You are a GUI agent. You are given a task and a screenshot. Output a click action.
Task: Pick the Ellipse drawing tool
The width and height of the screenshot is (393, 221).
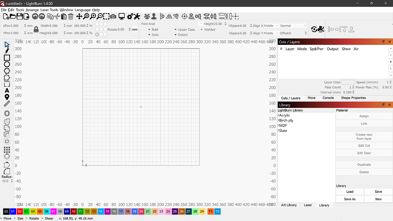7,64
